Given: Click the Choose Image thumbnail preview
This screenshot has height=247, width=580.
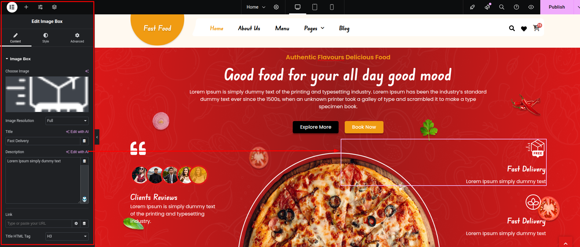Looking at the screenshot, I should 47,94.
